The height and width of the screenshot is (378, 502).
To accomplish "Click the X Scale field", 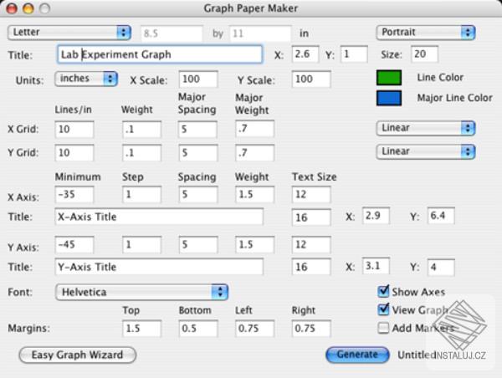I will (x=198, y=79).
